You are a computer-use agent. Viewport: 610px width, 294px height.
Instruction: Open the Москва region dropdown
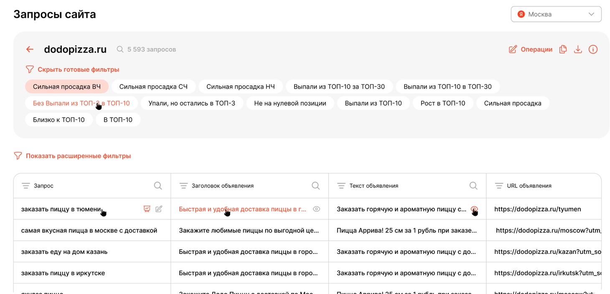tap(556, 14)
